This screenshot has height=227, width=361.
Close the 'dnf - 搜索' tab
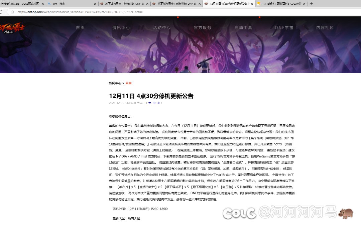tap(95, 4)
